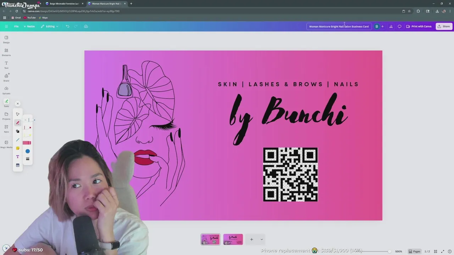Open the Magic Media sidebar app

(x=6, y=144)
